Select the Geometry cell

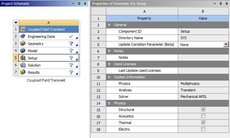point(49,43)
